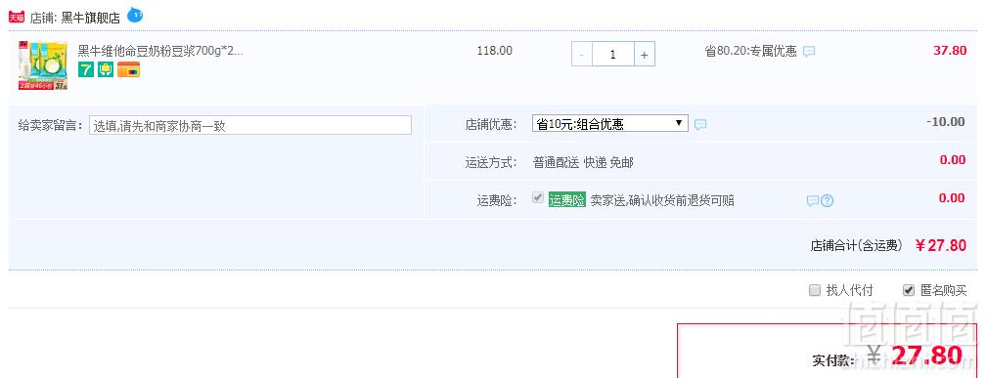Click the 实付款 final payment amount 27.80
Screen dimensions: 987x378
tap(926, 356)
